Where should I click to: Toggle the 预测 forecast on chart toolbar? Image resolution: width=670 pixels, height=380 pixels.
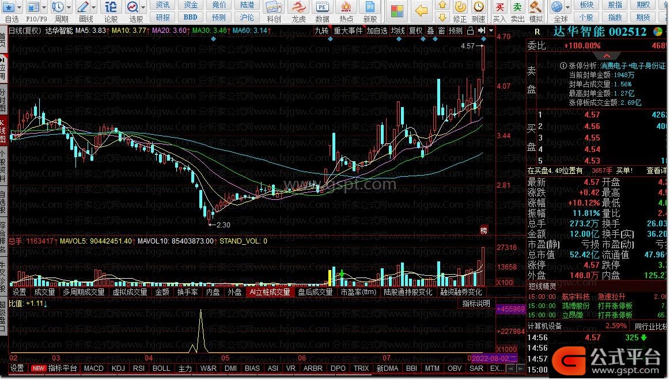pos(456,31)
